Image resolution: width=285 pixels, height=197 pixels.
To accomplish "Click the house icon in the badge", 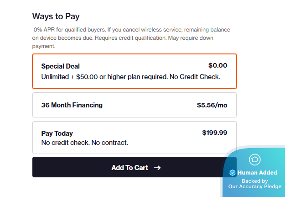I will coord(254,160).
